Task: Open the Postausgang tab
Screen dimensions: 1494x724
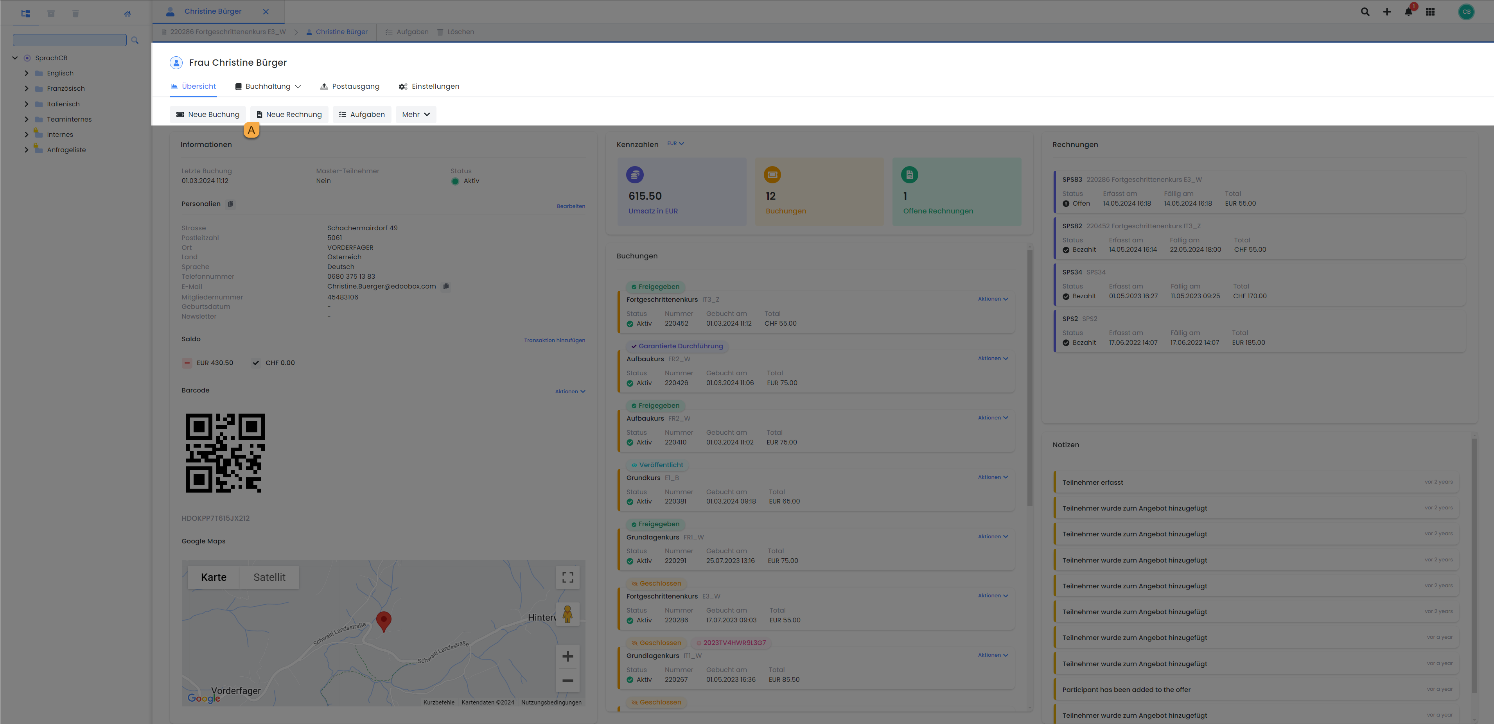Action: pos(350,86)
